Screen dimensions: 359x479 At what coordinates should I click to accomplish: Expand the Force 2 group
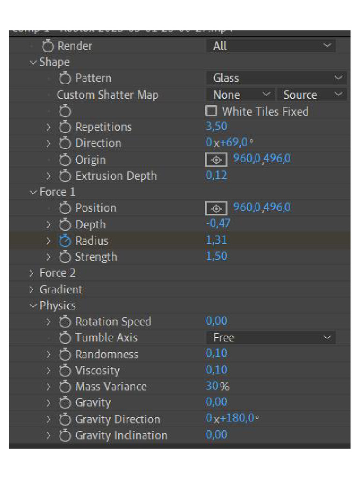point(31,273)
